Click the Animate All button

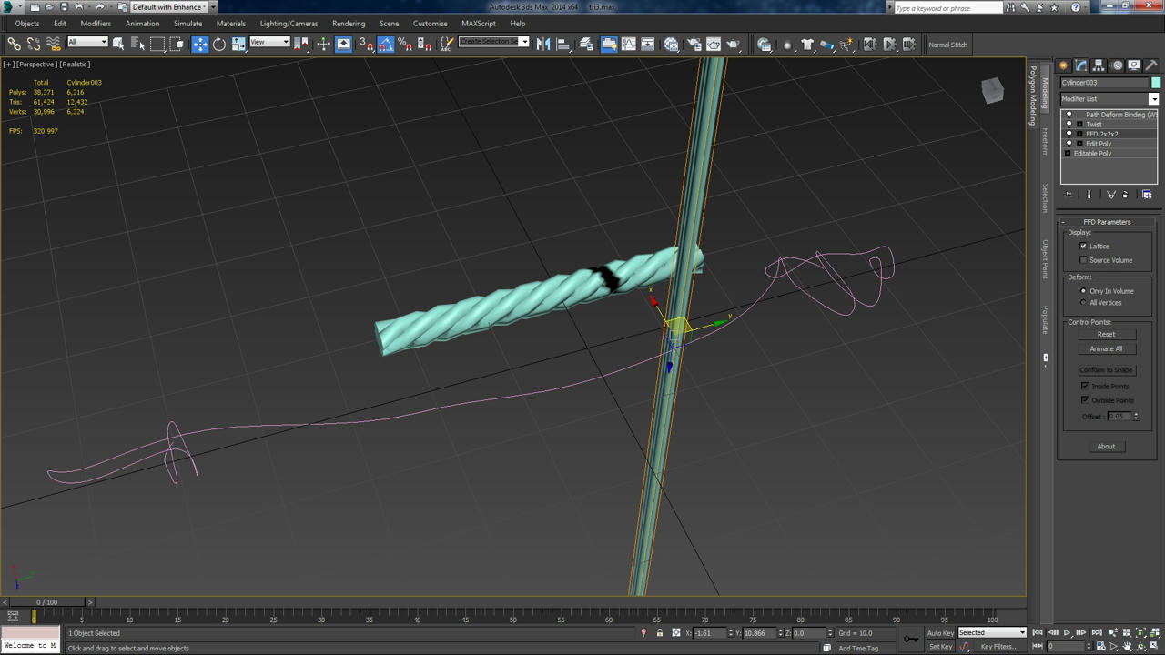(x=1106, y=349)
